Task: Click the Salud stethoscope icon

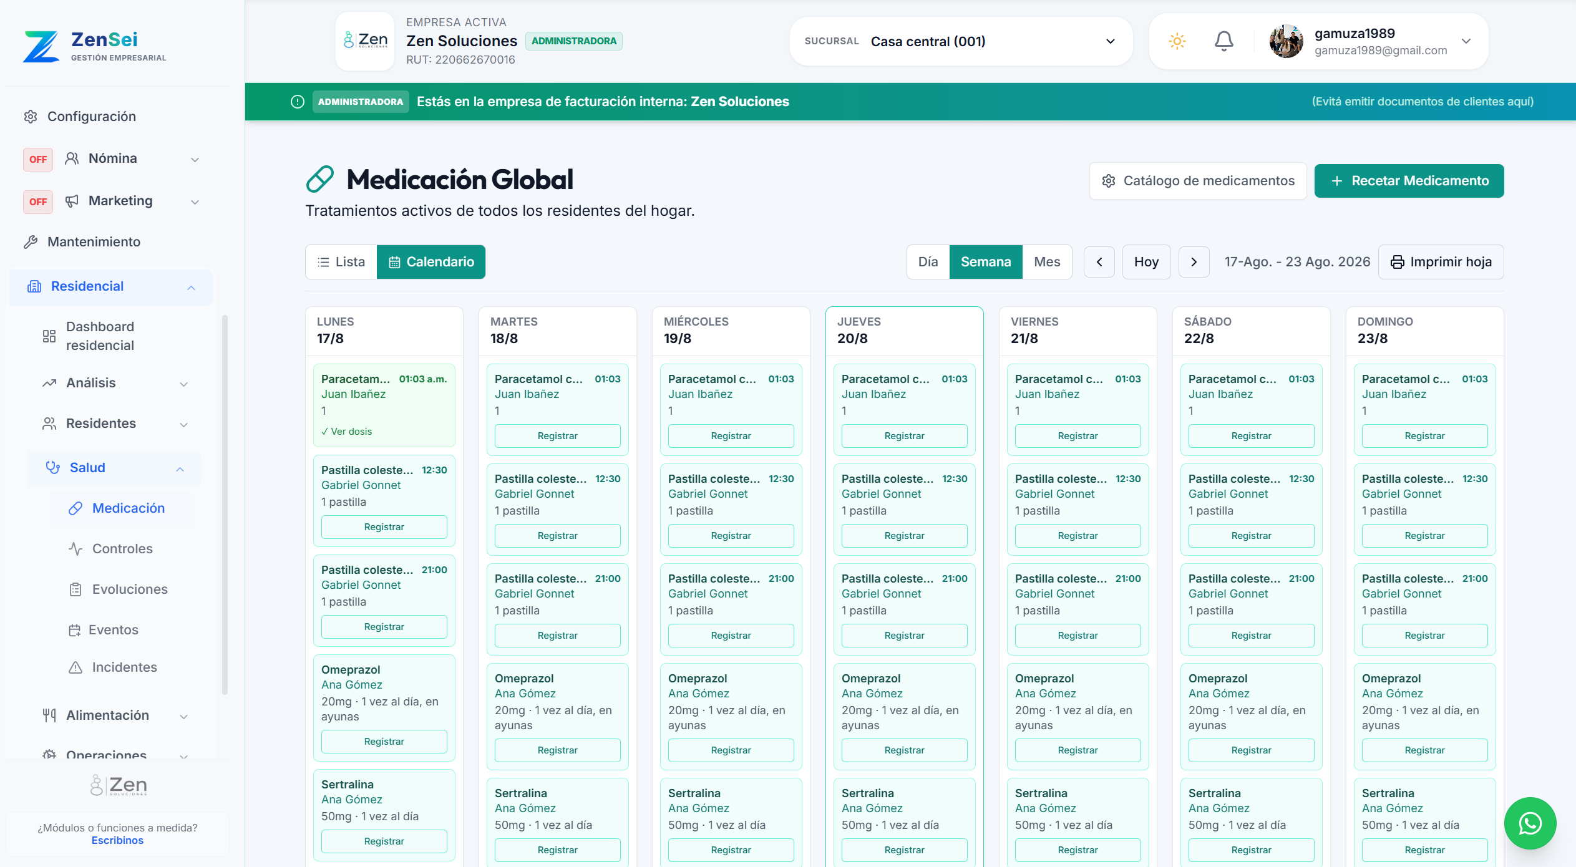Action: [53, 468]
